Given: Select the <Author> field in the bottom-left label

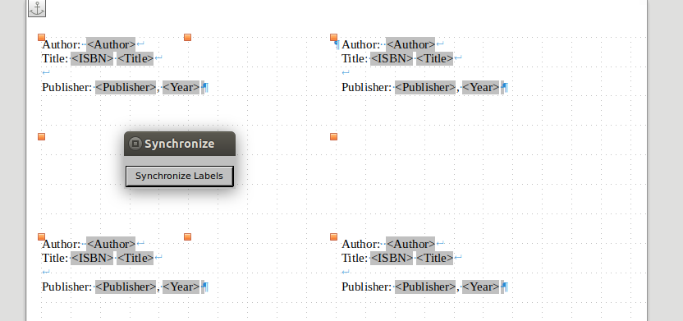Looking at the screenshot, I should click(111, 244).
